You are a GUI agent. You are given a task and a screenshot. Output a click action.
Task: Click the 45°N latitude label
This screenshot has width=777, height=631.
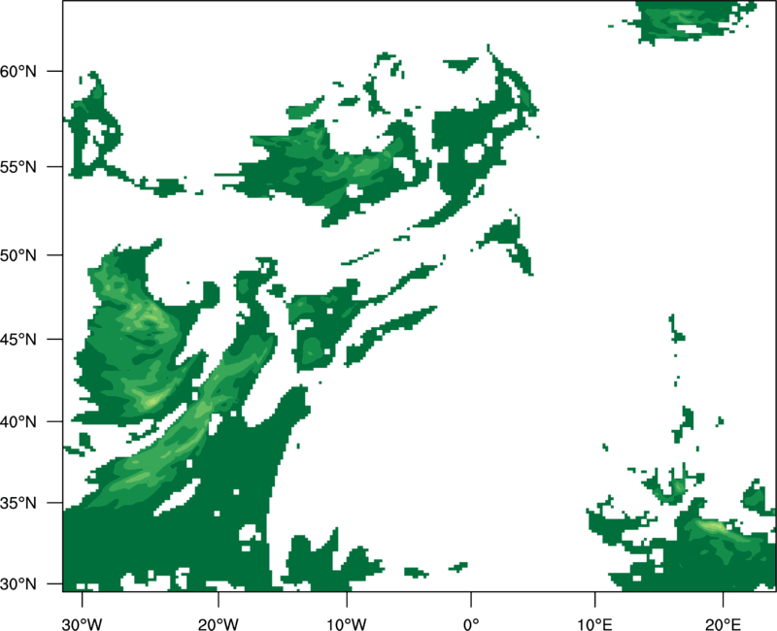coord(18,339)
